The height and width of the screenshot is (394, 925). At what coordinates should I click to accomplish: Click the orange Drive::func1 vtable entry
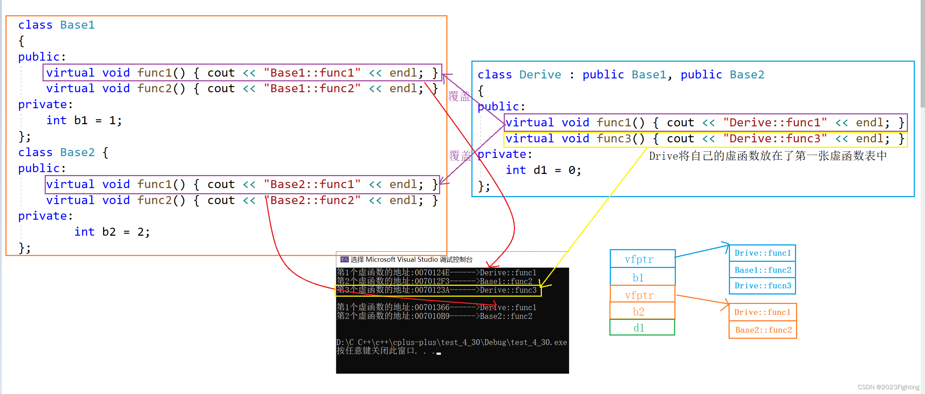click(762, 312)
